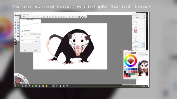Turn on the Ellipse guide in the toolbar

(56, 17)
